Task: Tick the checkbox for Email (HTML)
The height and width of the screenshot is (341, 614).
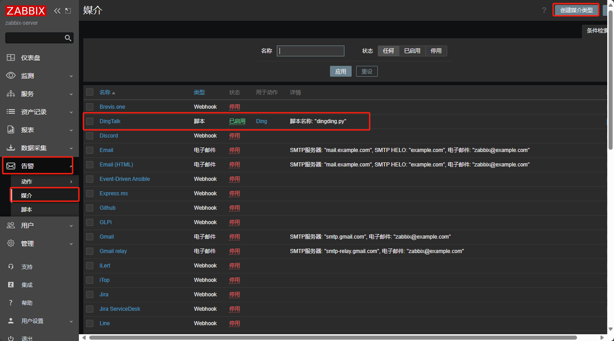Action: (x=90, y=165)
